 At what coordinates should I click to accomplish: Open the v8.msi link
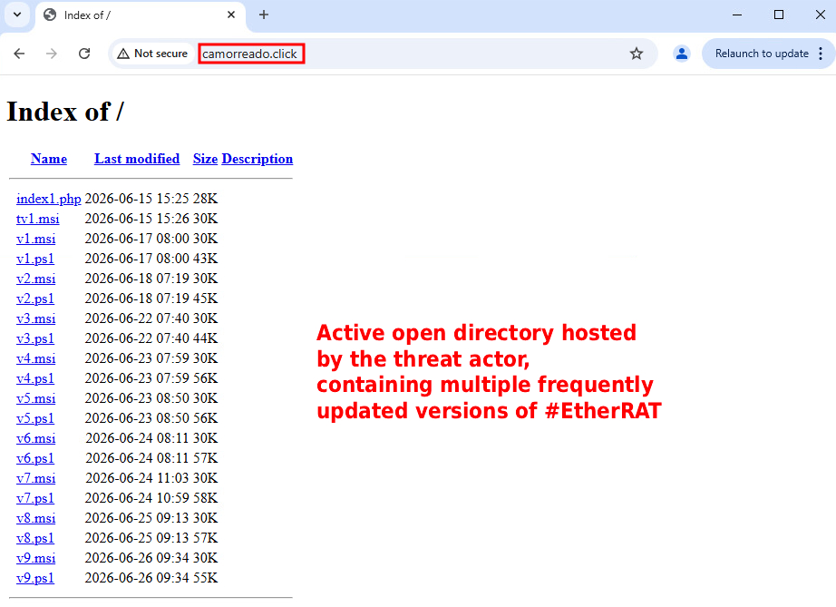pos(35,518)
